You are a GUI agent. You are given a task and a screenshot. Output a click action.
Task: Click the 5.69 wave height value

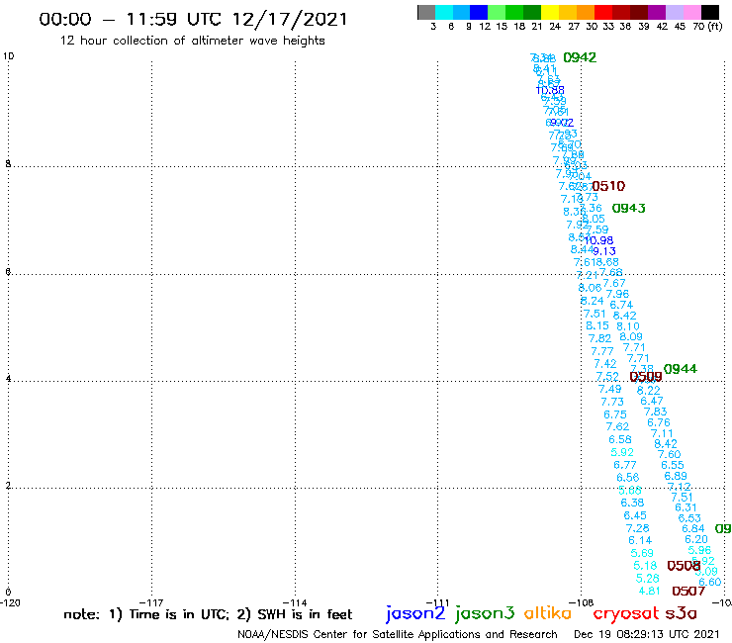[642, 553]
